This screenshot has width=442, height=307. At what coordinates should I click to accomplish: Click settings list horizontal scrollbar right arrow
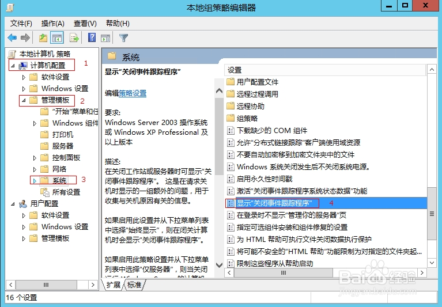coord(422,272)
